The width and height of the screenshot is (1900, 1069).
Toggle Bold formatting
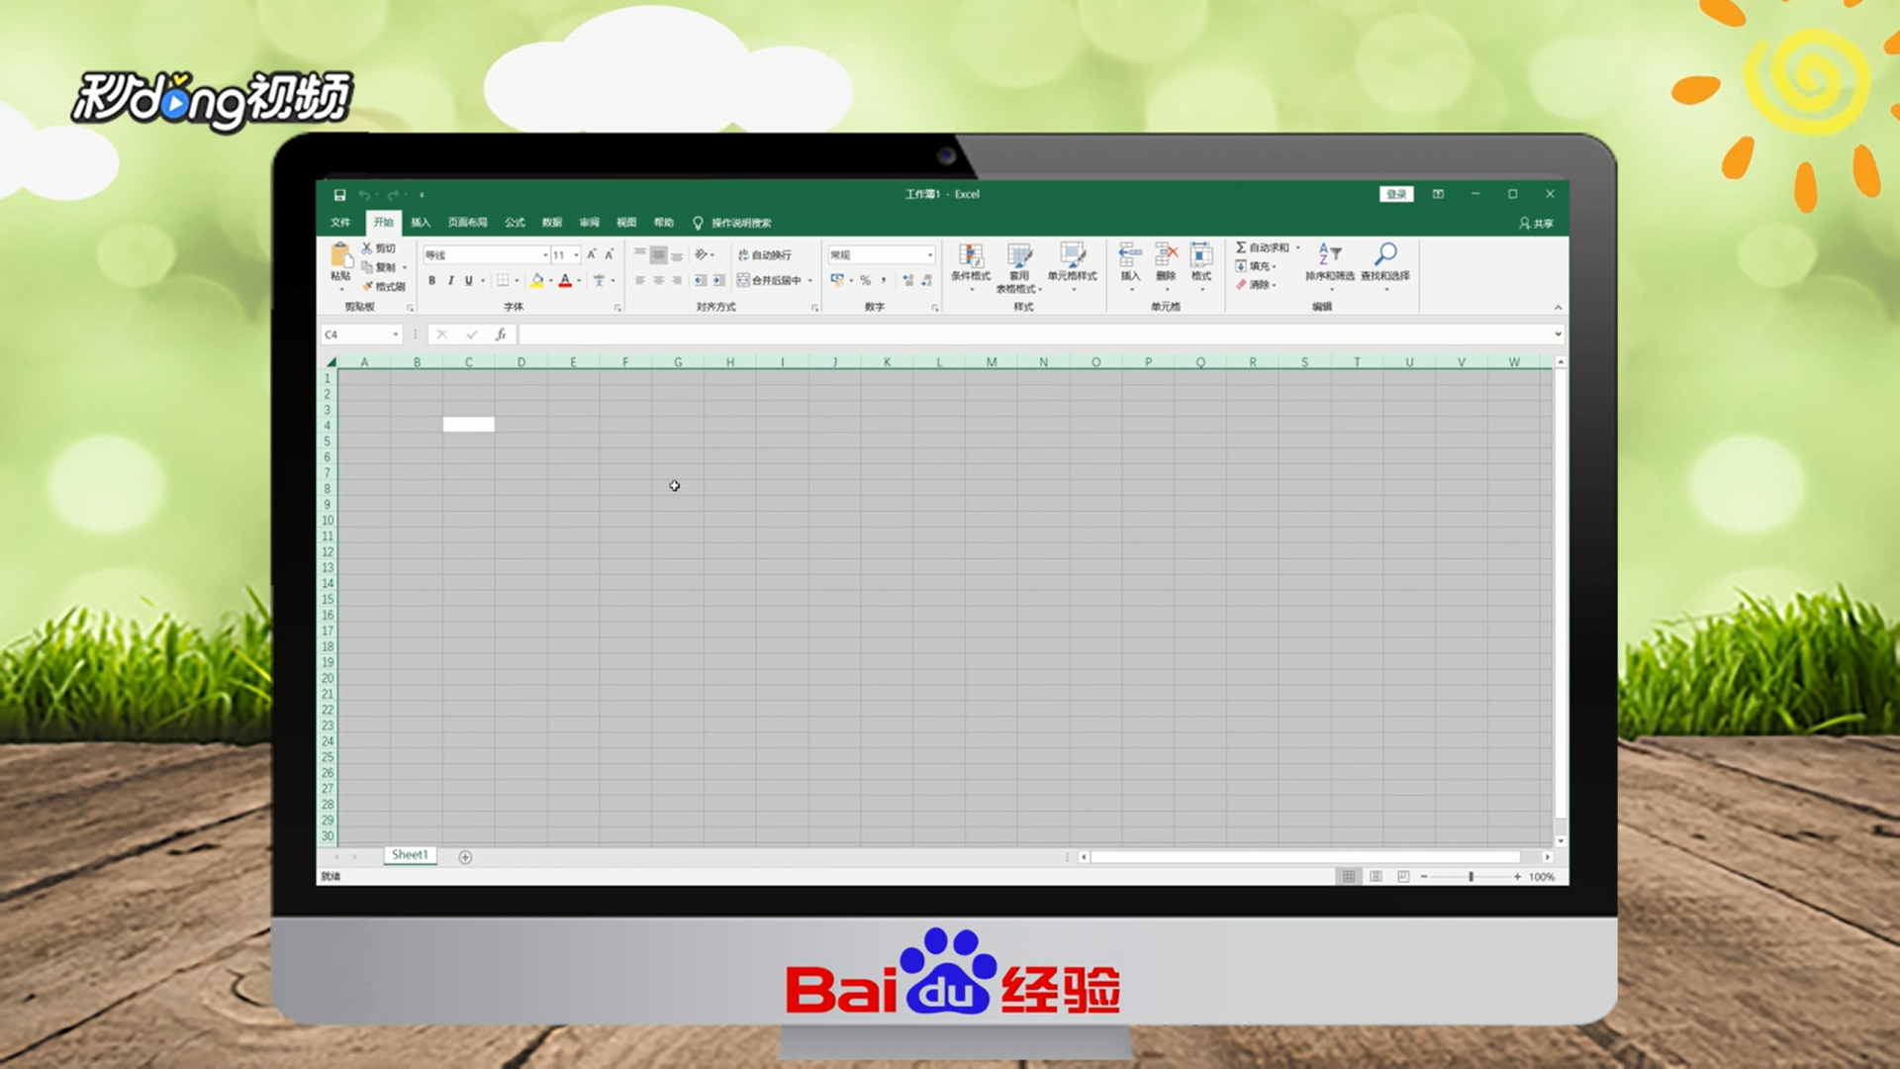coord(431,281)
